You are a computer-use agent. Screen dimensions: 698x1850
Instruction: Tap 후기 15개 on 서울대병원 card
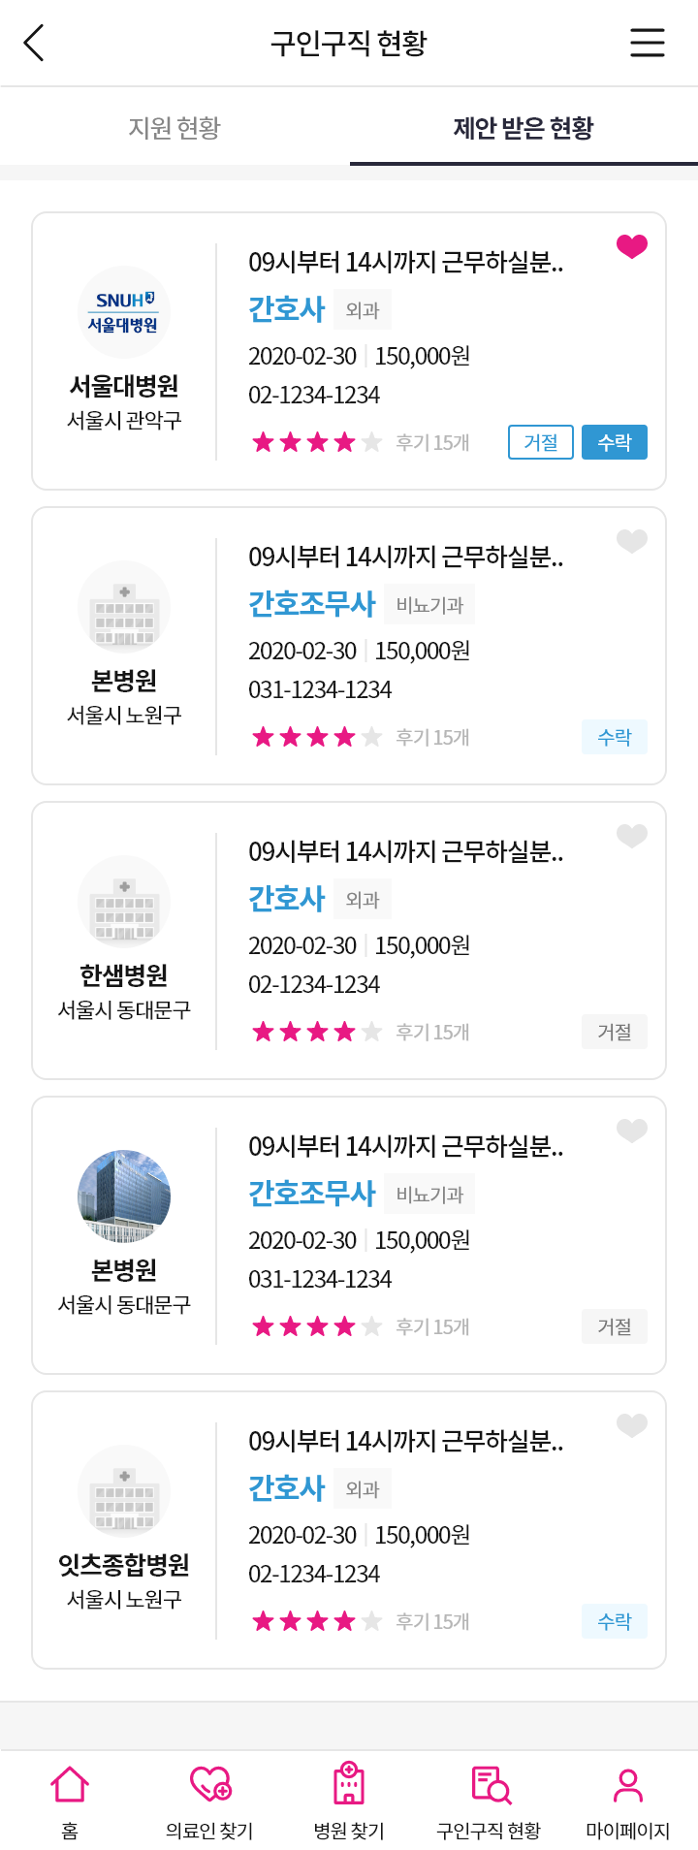[x=432, y=442]
